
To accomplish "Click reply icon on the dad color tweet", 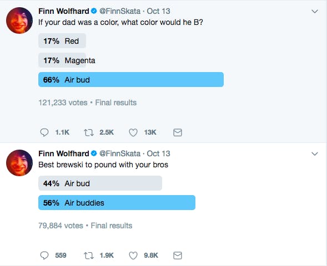I will tap(44, 132).
